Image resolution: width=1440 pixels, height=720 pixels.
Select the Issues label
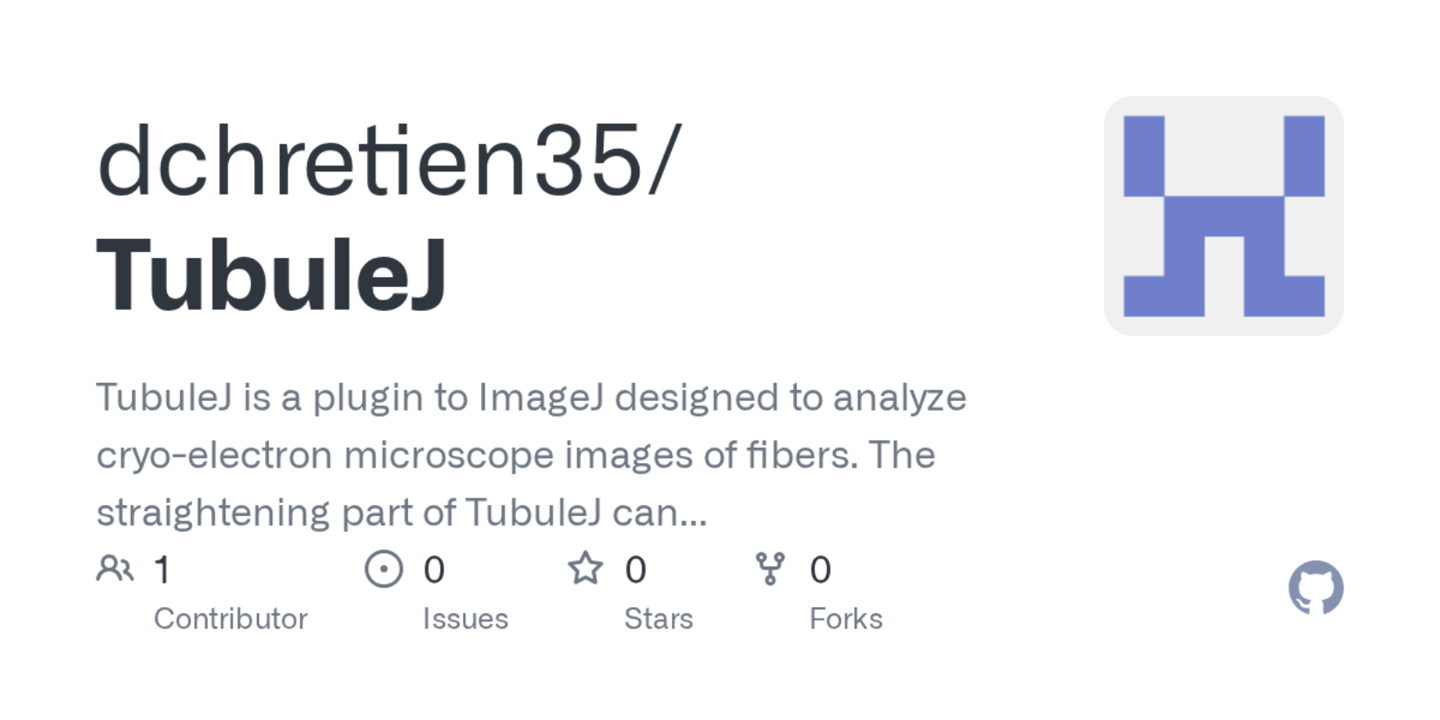pos(465,618)
